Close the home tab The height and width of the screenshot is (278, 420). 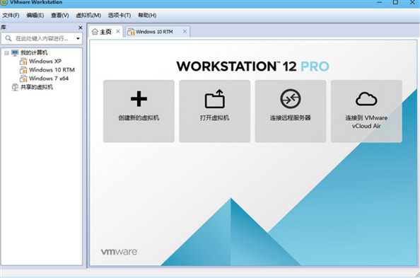pyautogui.click(x=118, y=31)
